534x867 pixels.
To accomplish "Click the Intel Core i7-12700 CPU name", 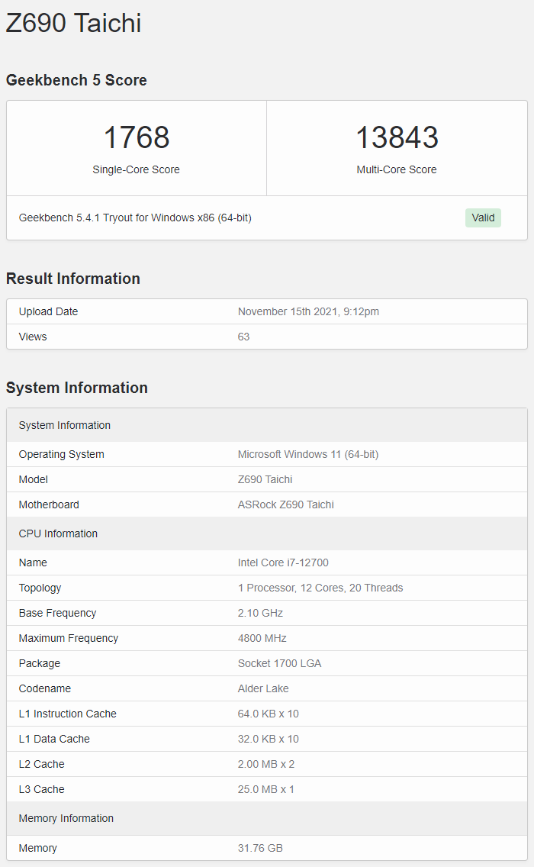I will coord(283,562).
